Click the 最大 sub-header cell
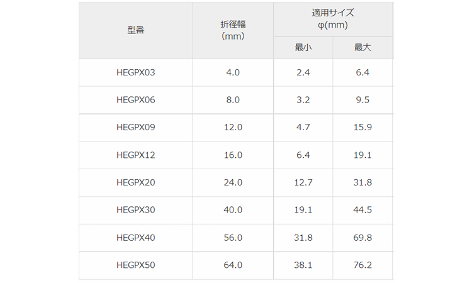Screen dimensions: 472x283 pos(362,48)
